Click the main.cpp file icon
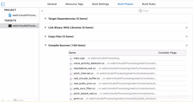 (x=71, y=58)
